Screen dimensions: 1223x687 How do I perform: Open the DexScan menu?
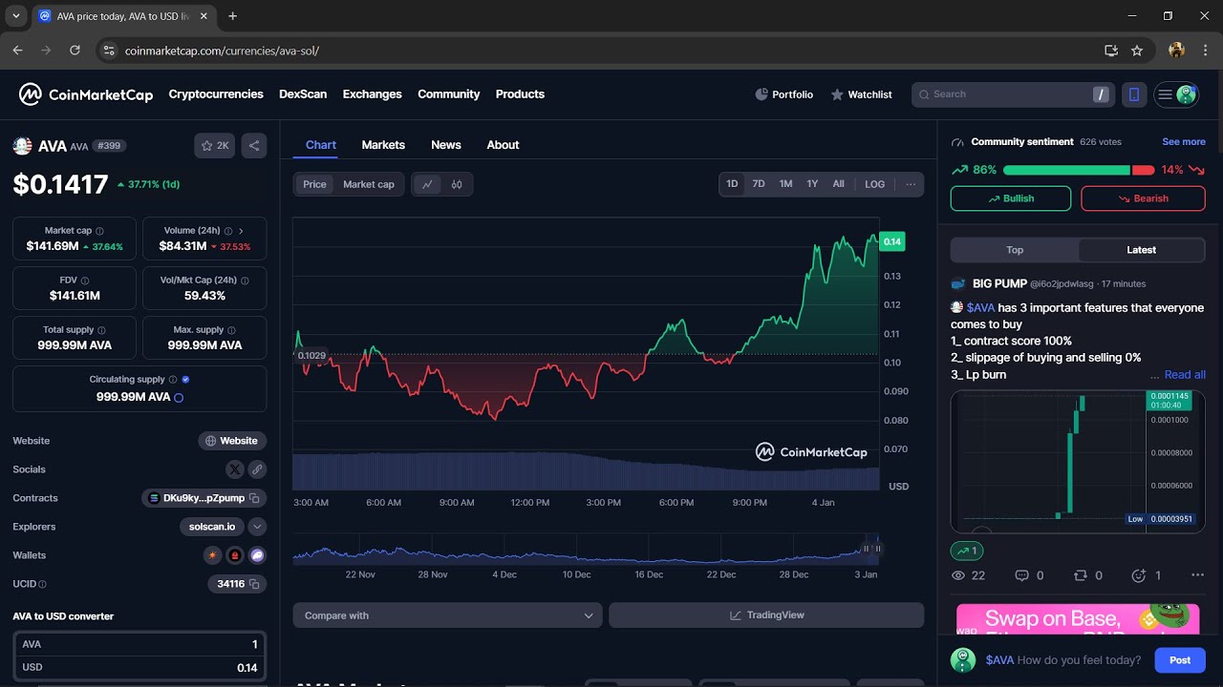(303, 94)
